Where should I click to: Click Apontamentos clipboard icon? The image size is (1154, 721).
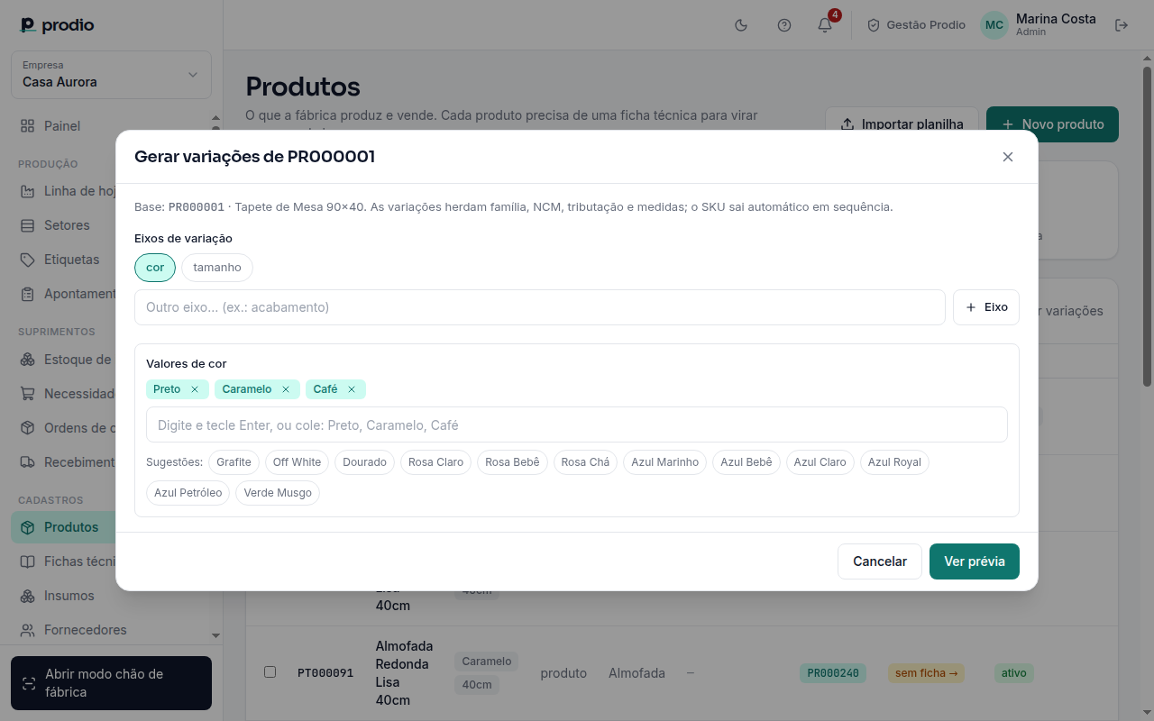click(x=28, y=294)
